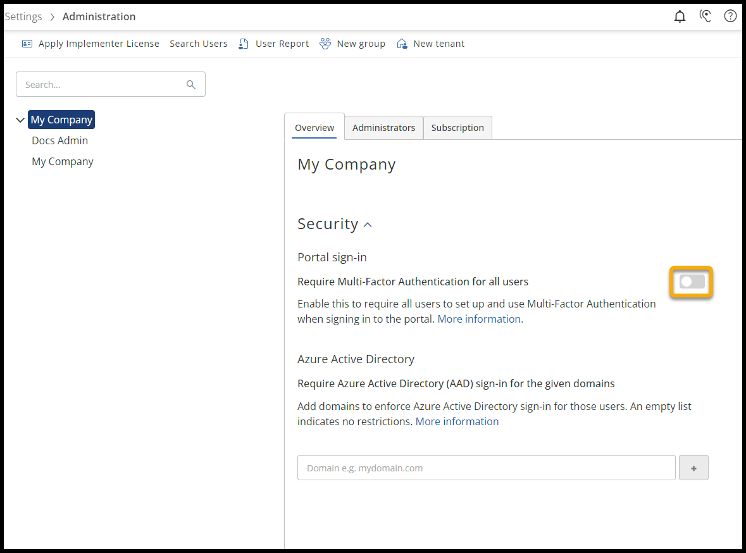Open the Subscription tab
The width and height of the screenshot is (746, 553).
[457, 128]
